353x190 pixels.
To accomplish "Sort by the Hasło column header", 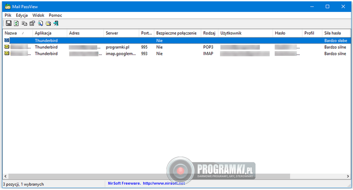I will (287, 33).
